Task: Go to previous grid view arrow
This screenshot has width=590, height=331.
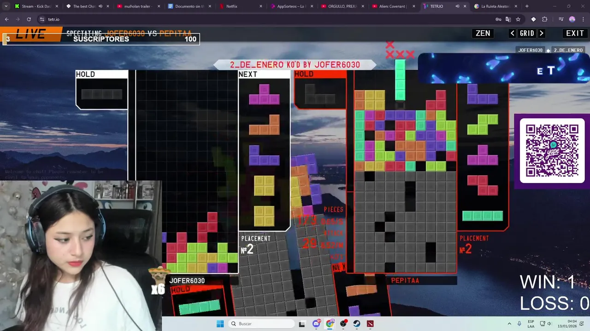Action: (x=512, y=33)
